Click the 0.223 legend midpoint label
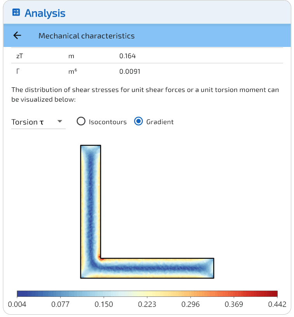294x317 pixels. (147, 304)
